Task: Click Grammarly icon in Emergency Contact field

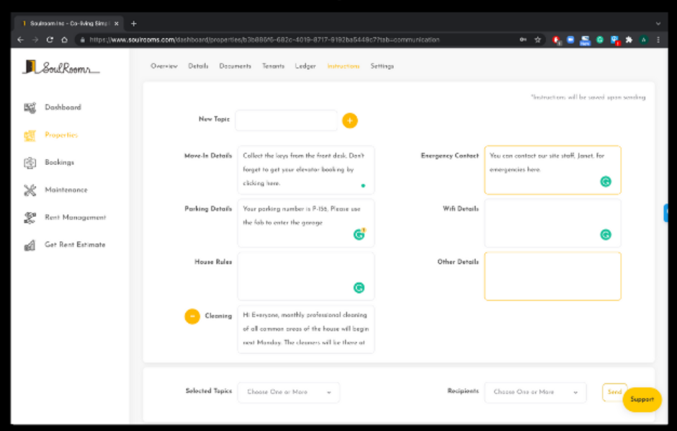Action: (x=606, y=182)
